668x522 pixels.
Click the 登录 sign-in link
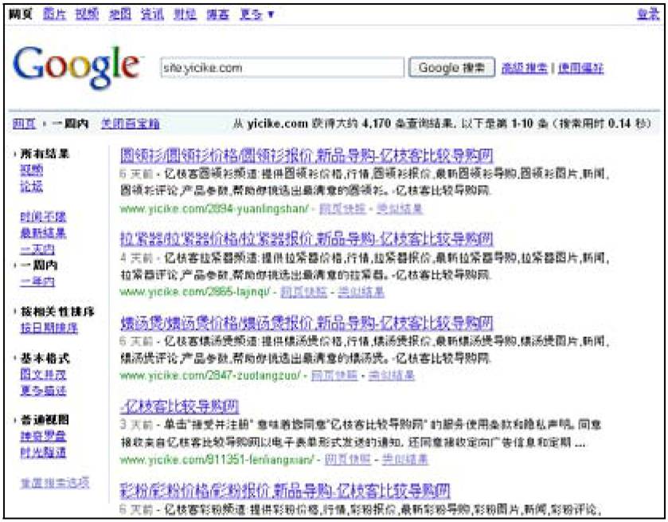648,14
